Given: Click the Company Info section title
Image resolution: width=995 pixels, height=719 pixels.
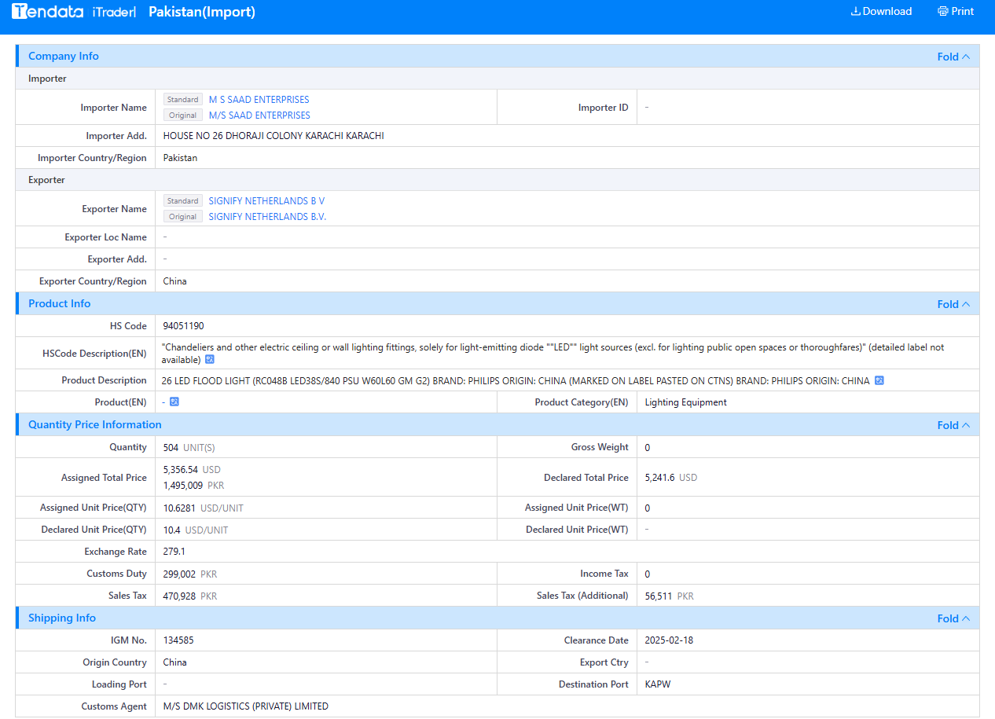Looking at the screenshot, I should pyautogui.click(x=64, y=57).
